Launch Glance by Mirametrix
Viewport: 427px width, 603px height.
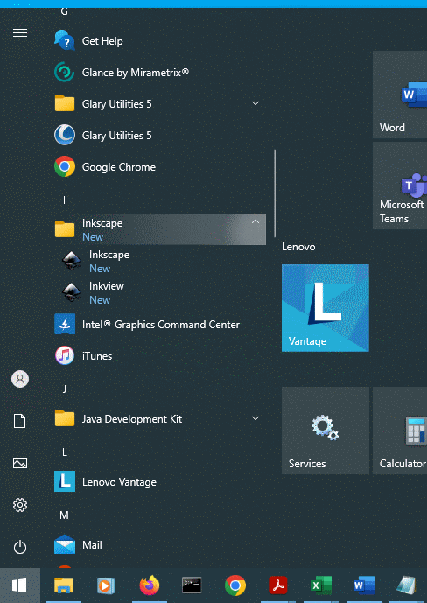(159, 73)
